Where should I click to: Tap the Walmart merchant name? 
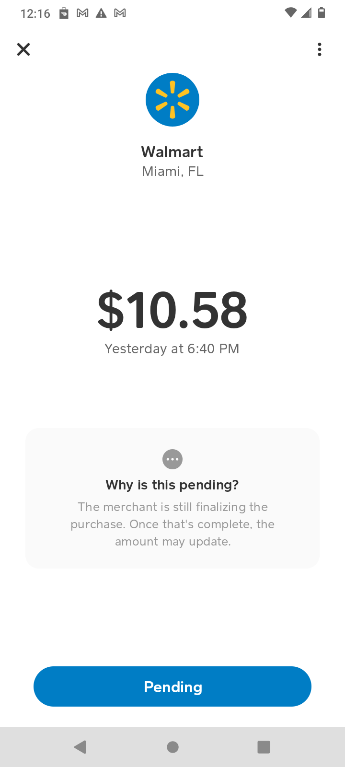click(x=172, y=152)
